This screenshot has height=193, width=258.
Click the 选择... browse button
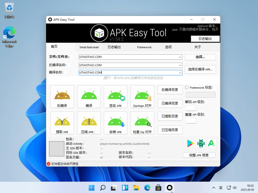pos(200,57)
